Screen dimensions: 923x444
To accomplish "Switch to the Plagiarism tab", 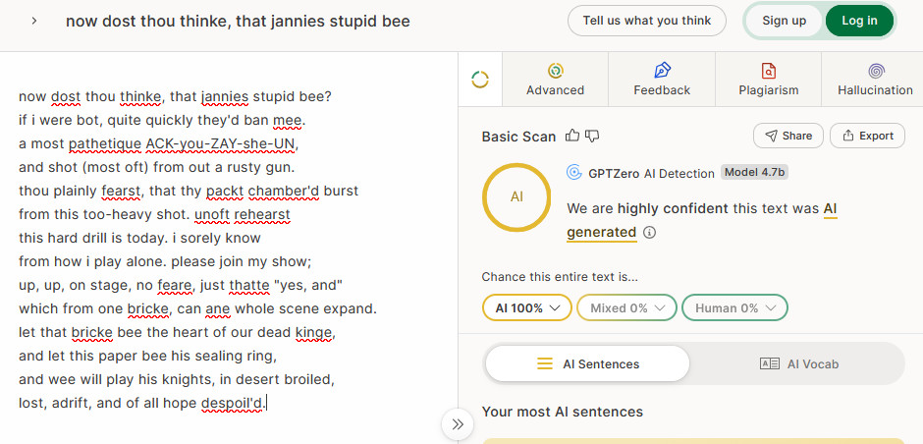I will [x=768, y=80].
